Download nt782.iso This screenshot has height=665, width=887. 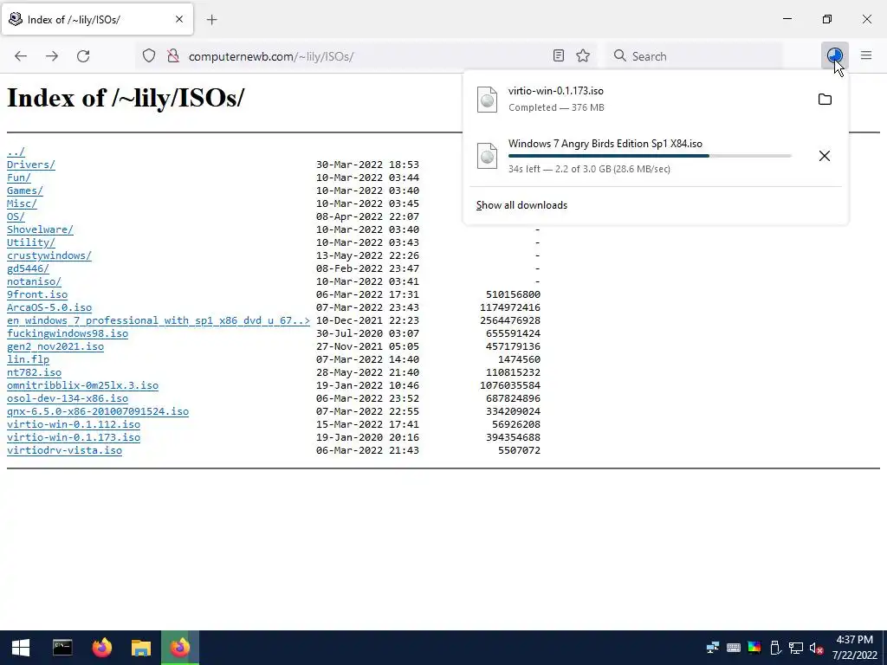click(x=34, y=372)
